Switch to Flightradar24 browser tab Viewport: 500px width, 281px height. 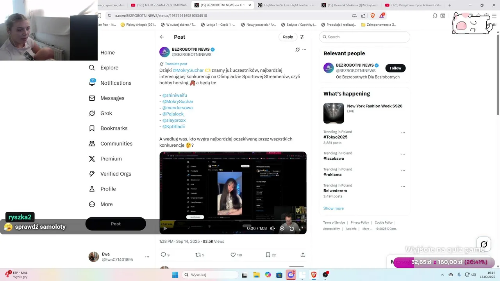[x=286, y=5]
